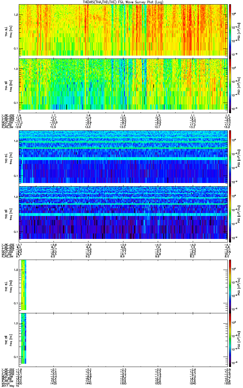Viewport: 243px width, 388px height.
Task: Click the 1.0 frequency tick on THA B-perp
Action: tap(16, 15)
